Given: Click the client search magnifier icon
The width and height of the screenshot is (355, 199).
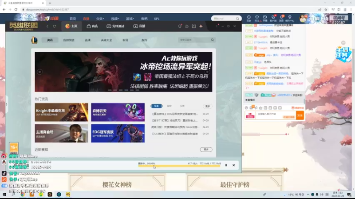Looking at the screenshot, I should [213, 40].
